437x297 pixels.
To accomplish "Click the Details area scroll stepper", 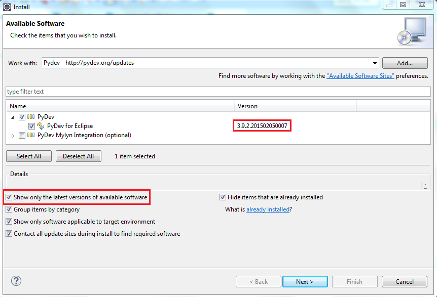I will 425,186.
